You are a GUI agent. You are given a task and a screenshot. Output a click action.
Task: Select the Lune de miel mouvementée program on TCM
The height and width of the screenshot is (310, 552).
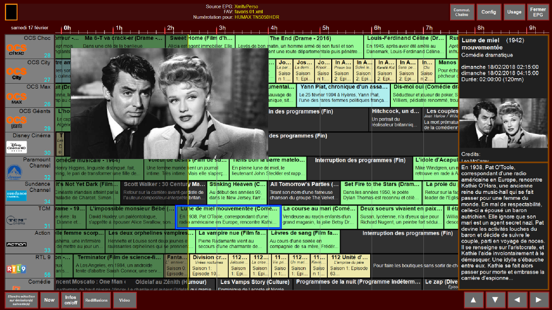click(x=228, y=217)
